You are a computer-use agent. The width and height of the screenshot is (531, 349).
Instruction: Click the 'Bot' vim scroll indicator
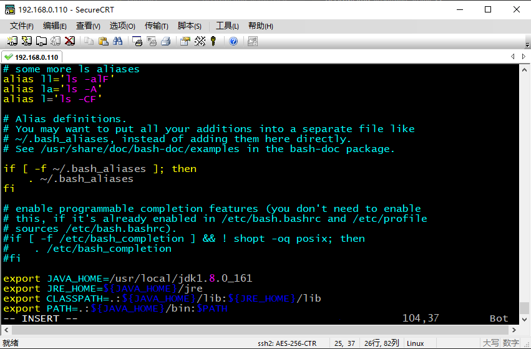[499, 318]
